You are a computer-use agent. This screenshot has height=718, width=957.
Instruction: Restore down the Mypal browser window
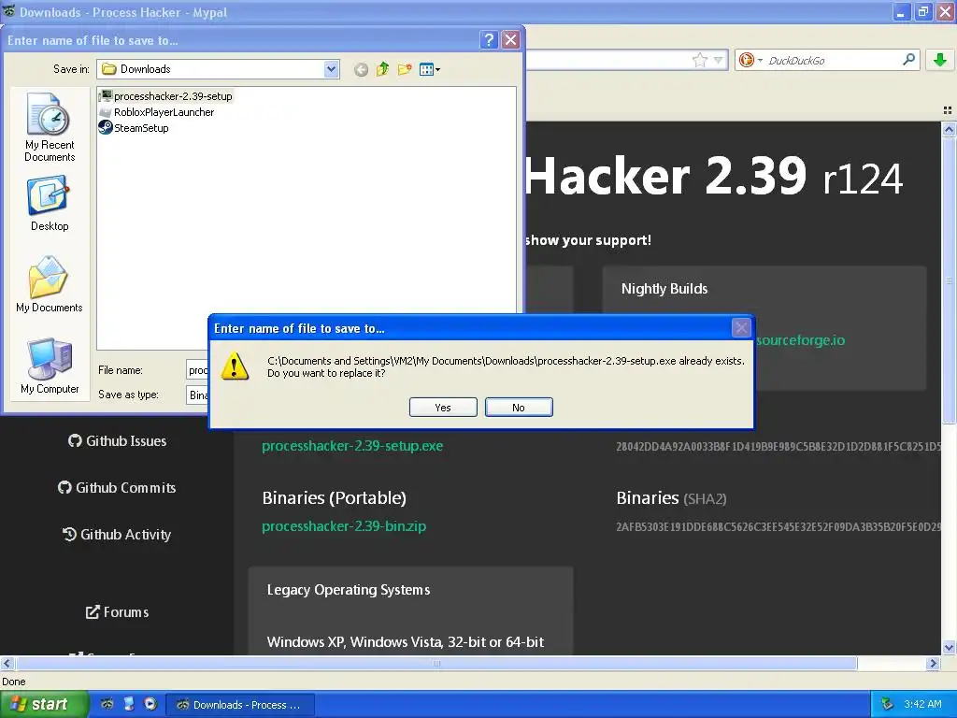pyautogui.click(x=923, y=11)
